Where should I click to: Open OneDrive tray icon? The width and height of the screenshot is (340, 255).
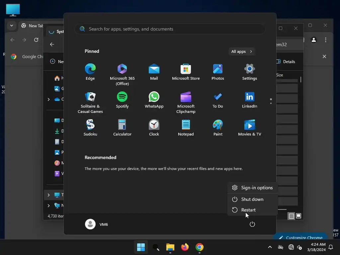281,247
